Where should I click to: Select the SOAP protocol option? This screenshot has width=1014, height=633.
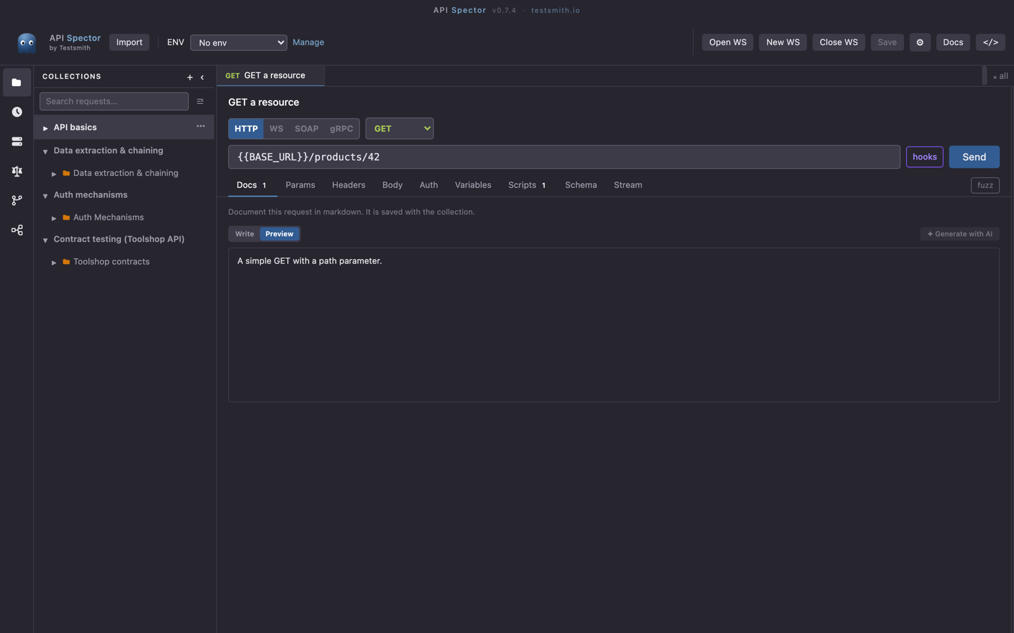[307, 128]
